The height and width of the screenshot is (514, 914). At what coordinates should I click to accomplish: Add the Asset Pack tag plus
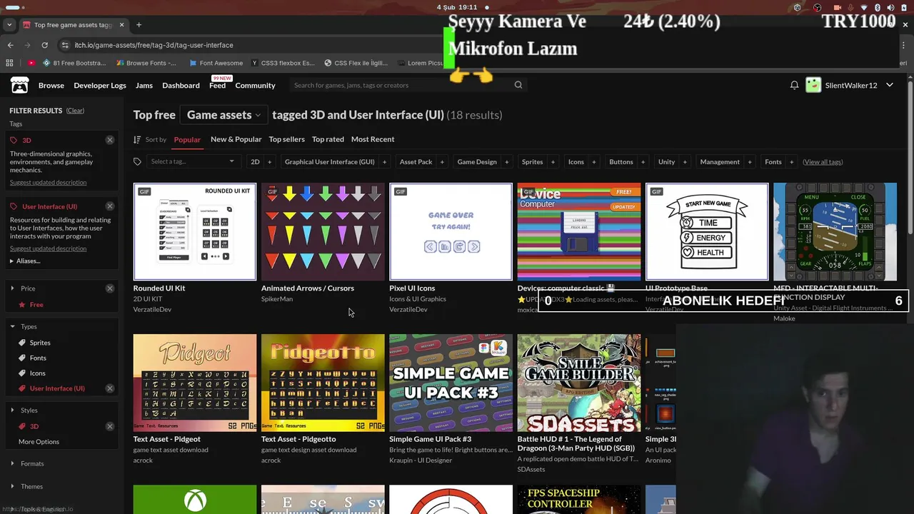pos(442,162)
